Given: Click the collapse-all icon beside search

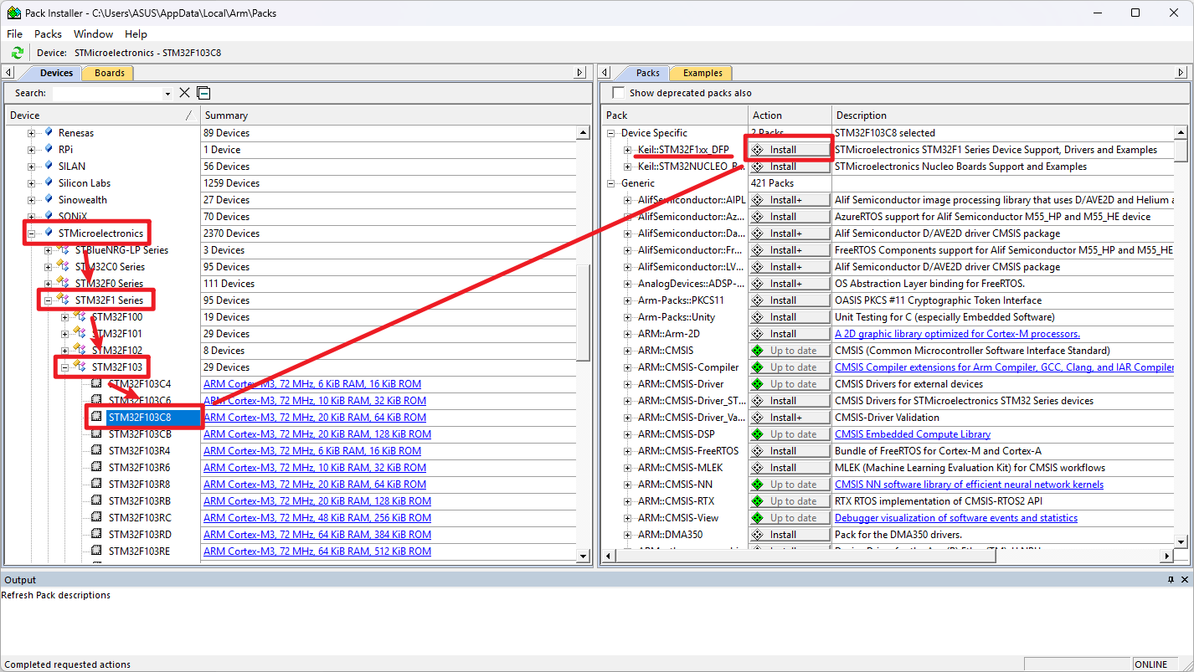Looking at the screenshot, I should point(203,93).
